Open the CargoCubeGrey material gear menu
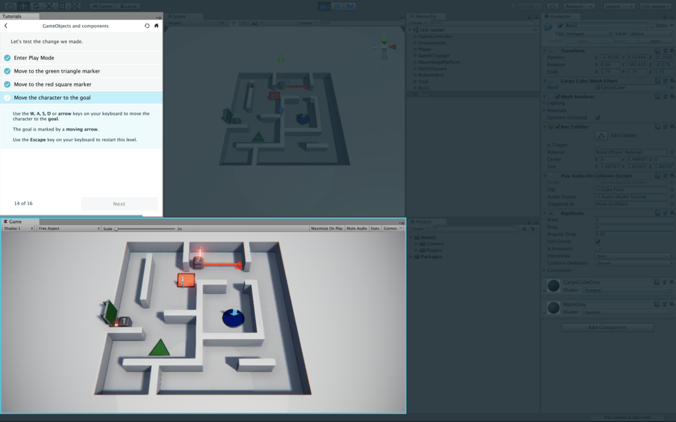The width and height of the screenshot is (676, 422). coord(672,282)
